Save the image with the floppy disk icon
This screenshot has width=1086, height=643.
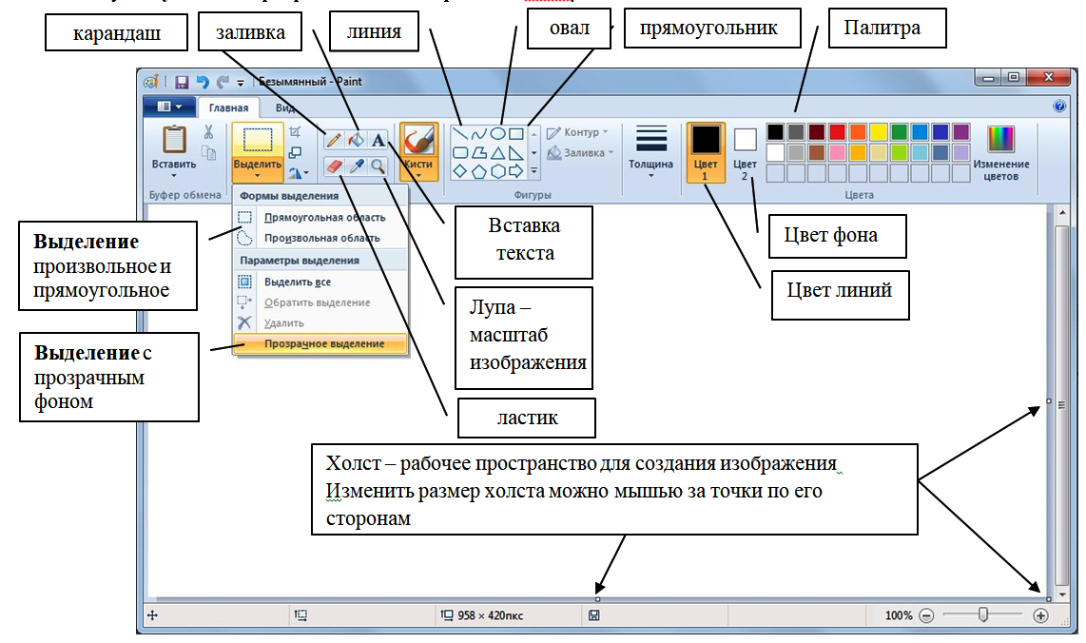[182, 82]
